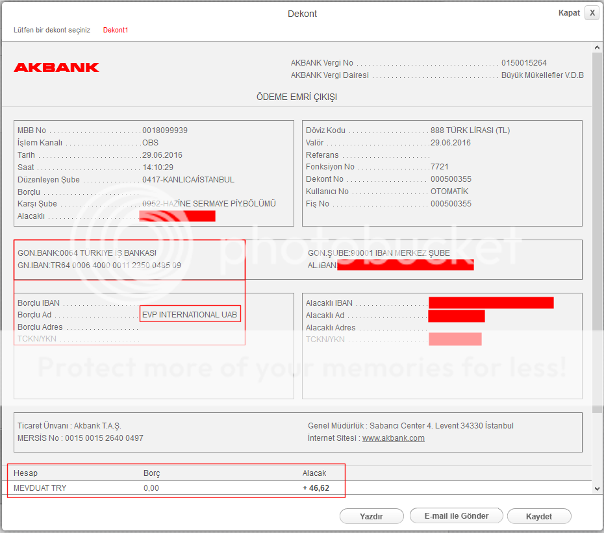Click the Kapat label
604x533 pixels.
[569, 13]
